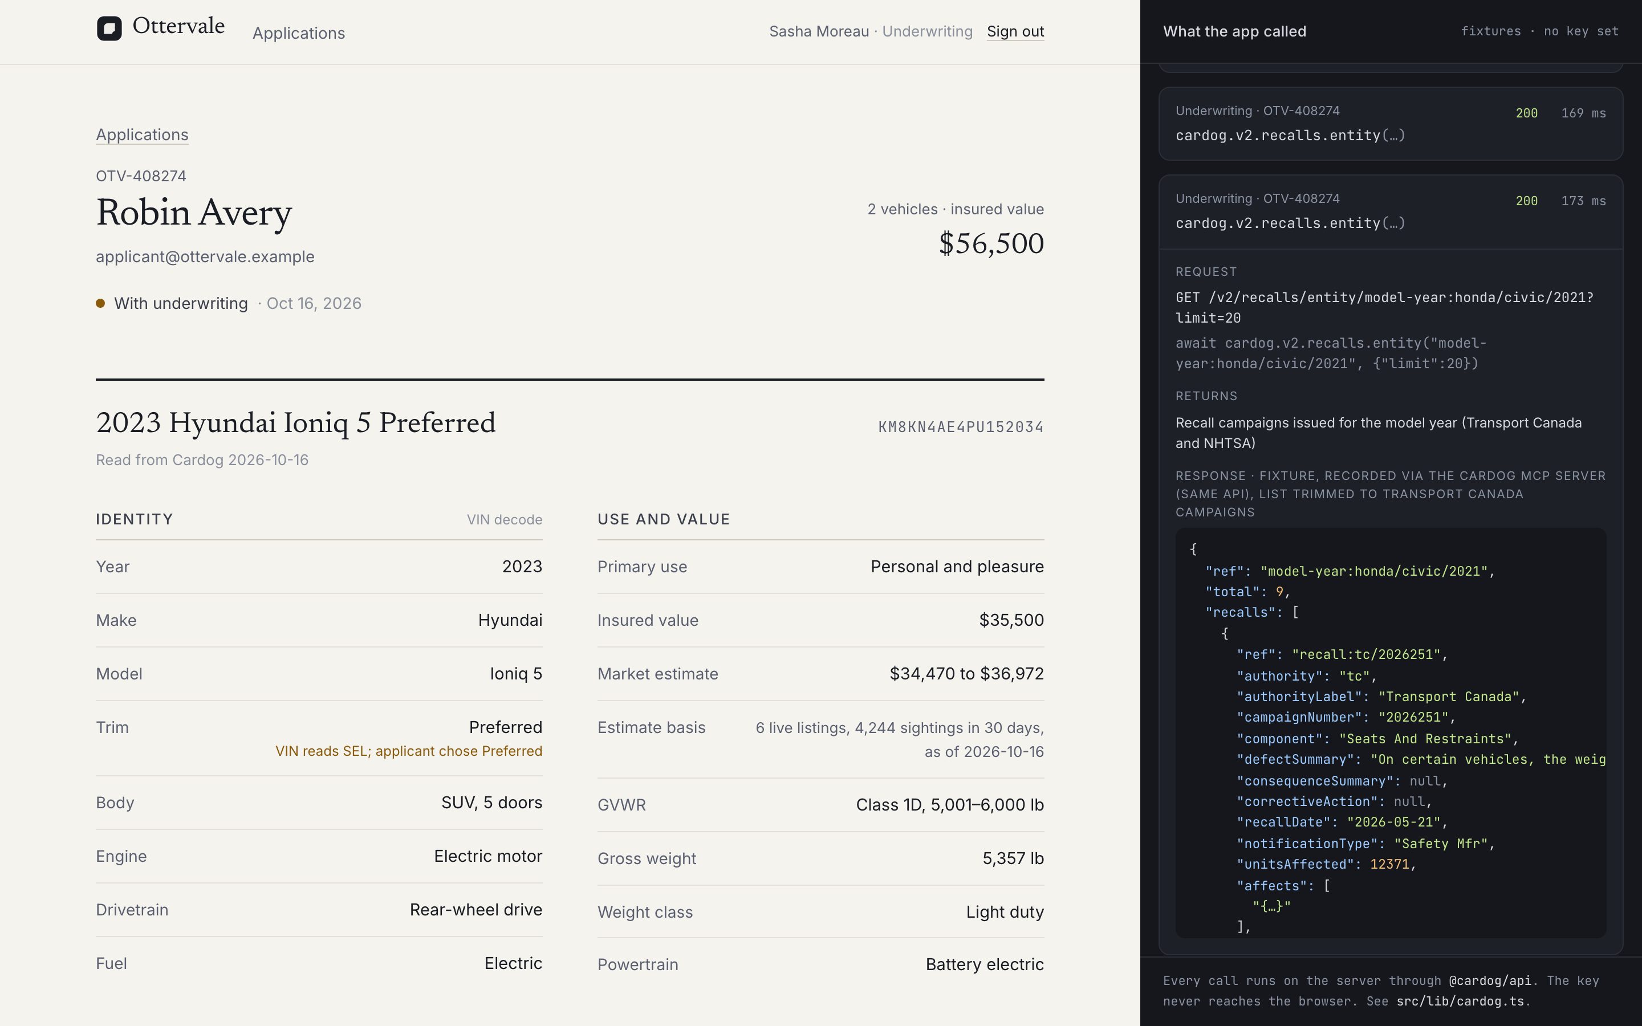This screenshot has width=1642, height=1026.
Task: Click the "campaignNumber" 2026251 line
Action: tap(1346, 717)
